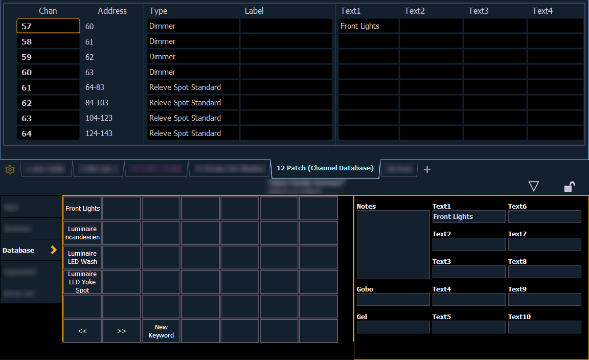This screenshot has width=589, height=360.
Task: Click into the Notes field
Action: pos(393,244)
